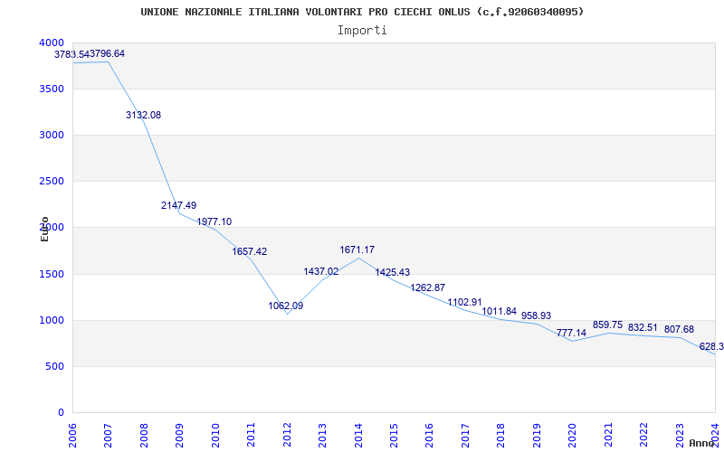Click the 2007 year label
This screenshot has width=724, height=452.
point(108,435)
